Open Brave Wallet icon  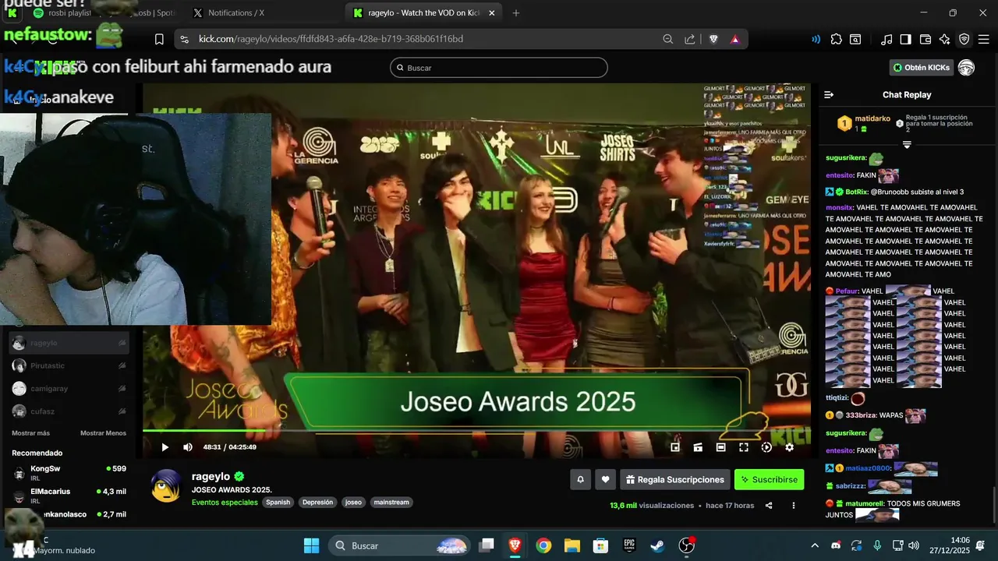925,39
